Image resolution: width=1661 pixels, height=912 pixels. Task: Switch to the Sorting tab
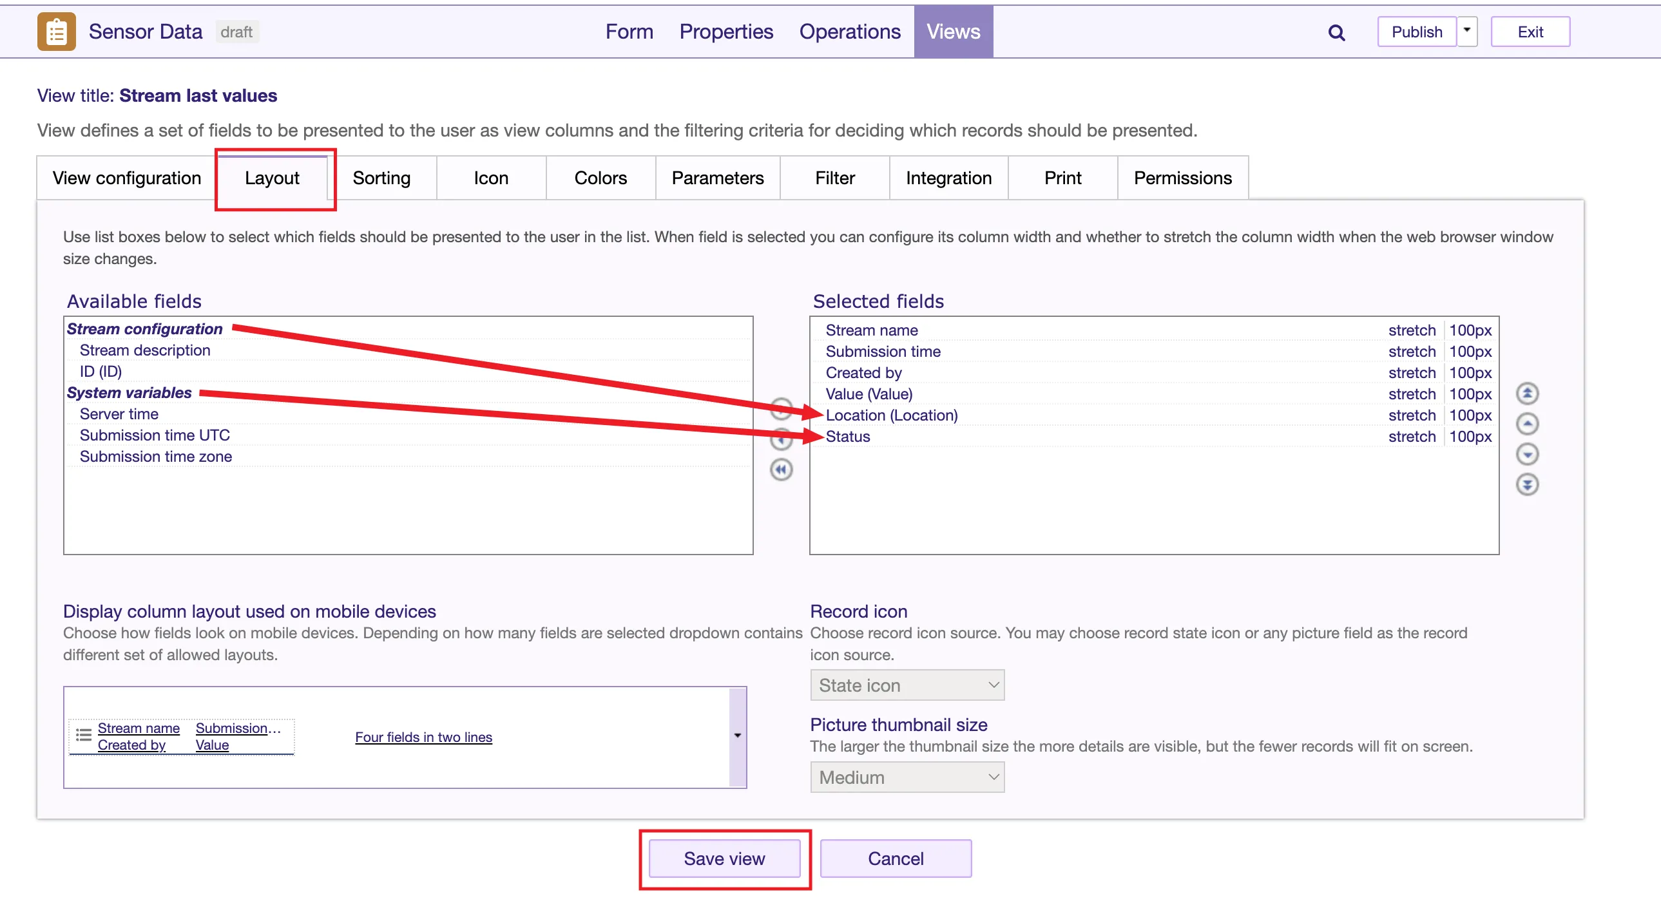(381, 178)
